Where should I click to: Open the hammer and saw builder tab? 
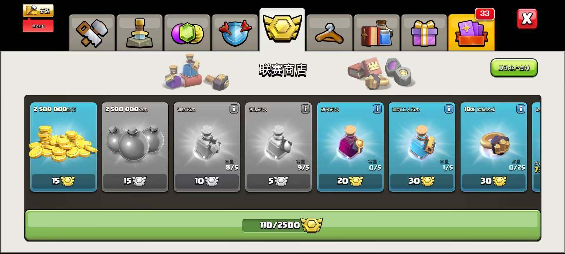pyautogui.click(x=92, y=33)
